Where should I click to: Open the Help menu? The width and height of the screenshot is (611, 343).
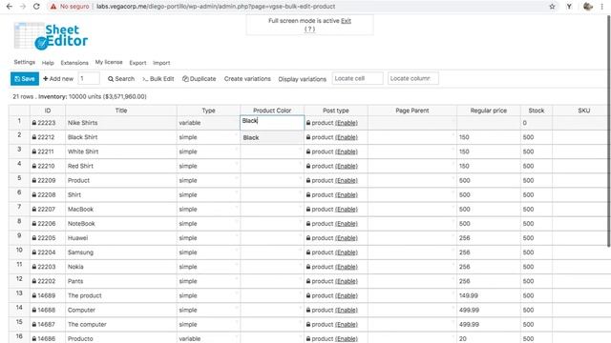pos(48,63)
